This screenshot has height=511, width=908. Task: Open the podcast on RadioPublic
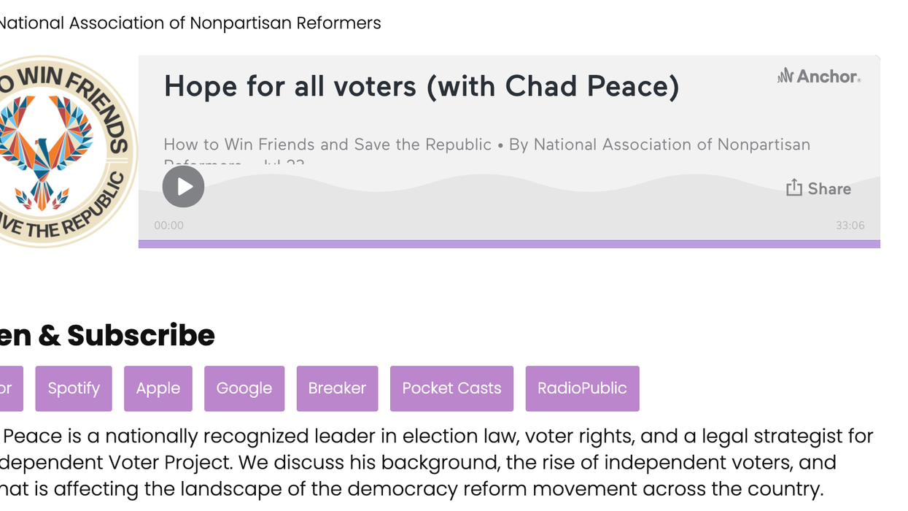[x=582, y=388]
